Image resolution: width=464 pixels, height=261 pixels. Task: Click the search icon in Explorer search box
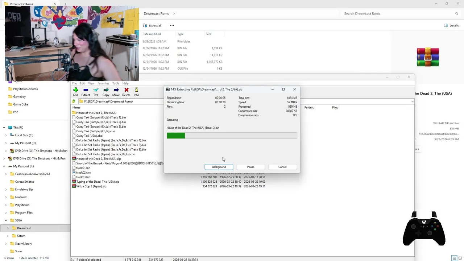coord(456,13)
